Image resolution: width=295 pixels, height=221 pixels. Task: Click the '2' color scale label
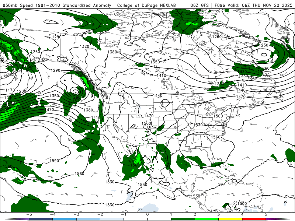(195, 214)
